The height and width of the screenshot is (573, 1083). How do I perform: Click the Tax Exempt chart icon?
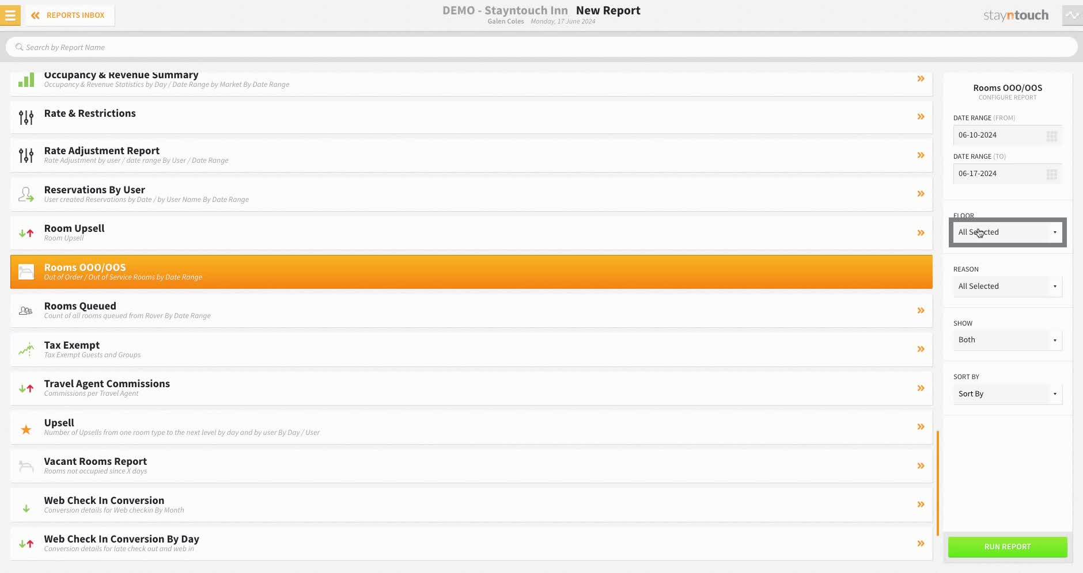[x=26, y=349]
